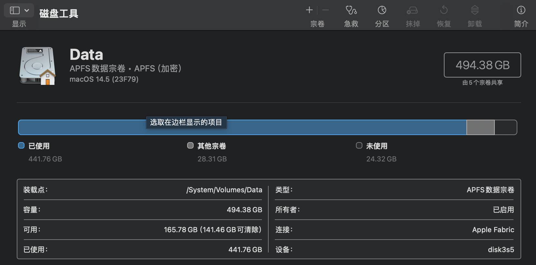Click the 其他宗卷 gray legend swatch
Viewport: 536px width, 265px height.
pos(190,146)
